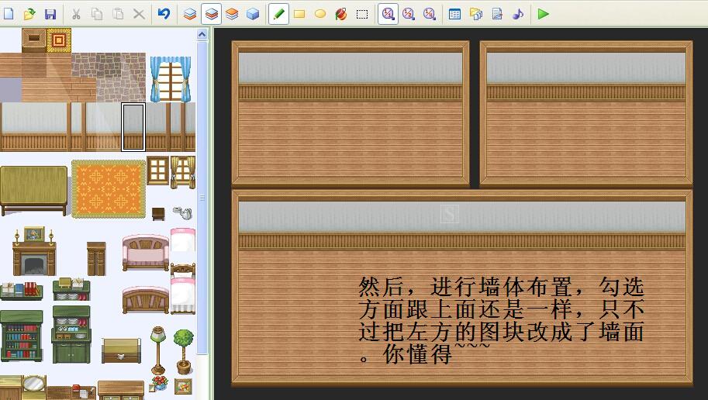Switch to map layer 1
Viewport: 708px width, 400px height.
coord(190,14)
